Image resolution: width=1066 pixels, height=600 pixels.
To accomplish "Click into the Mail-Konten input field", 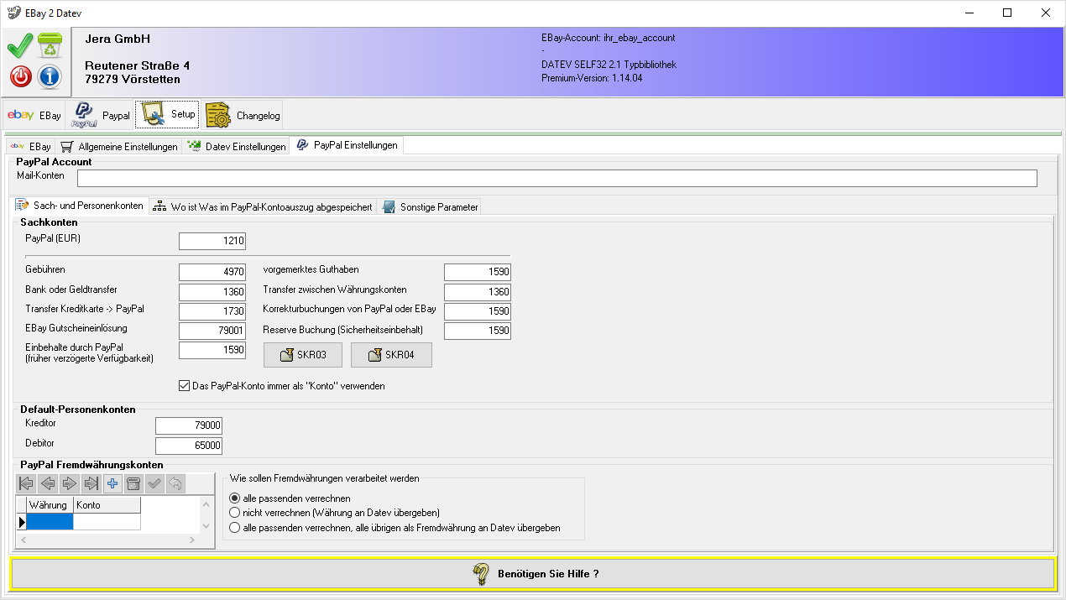I will pos(557,178).
